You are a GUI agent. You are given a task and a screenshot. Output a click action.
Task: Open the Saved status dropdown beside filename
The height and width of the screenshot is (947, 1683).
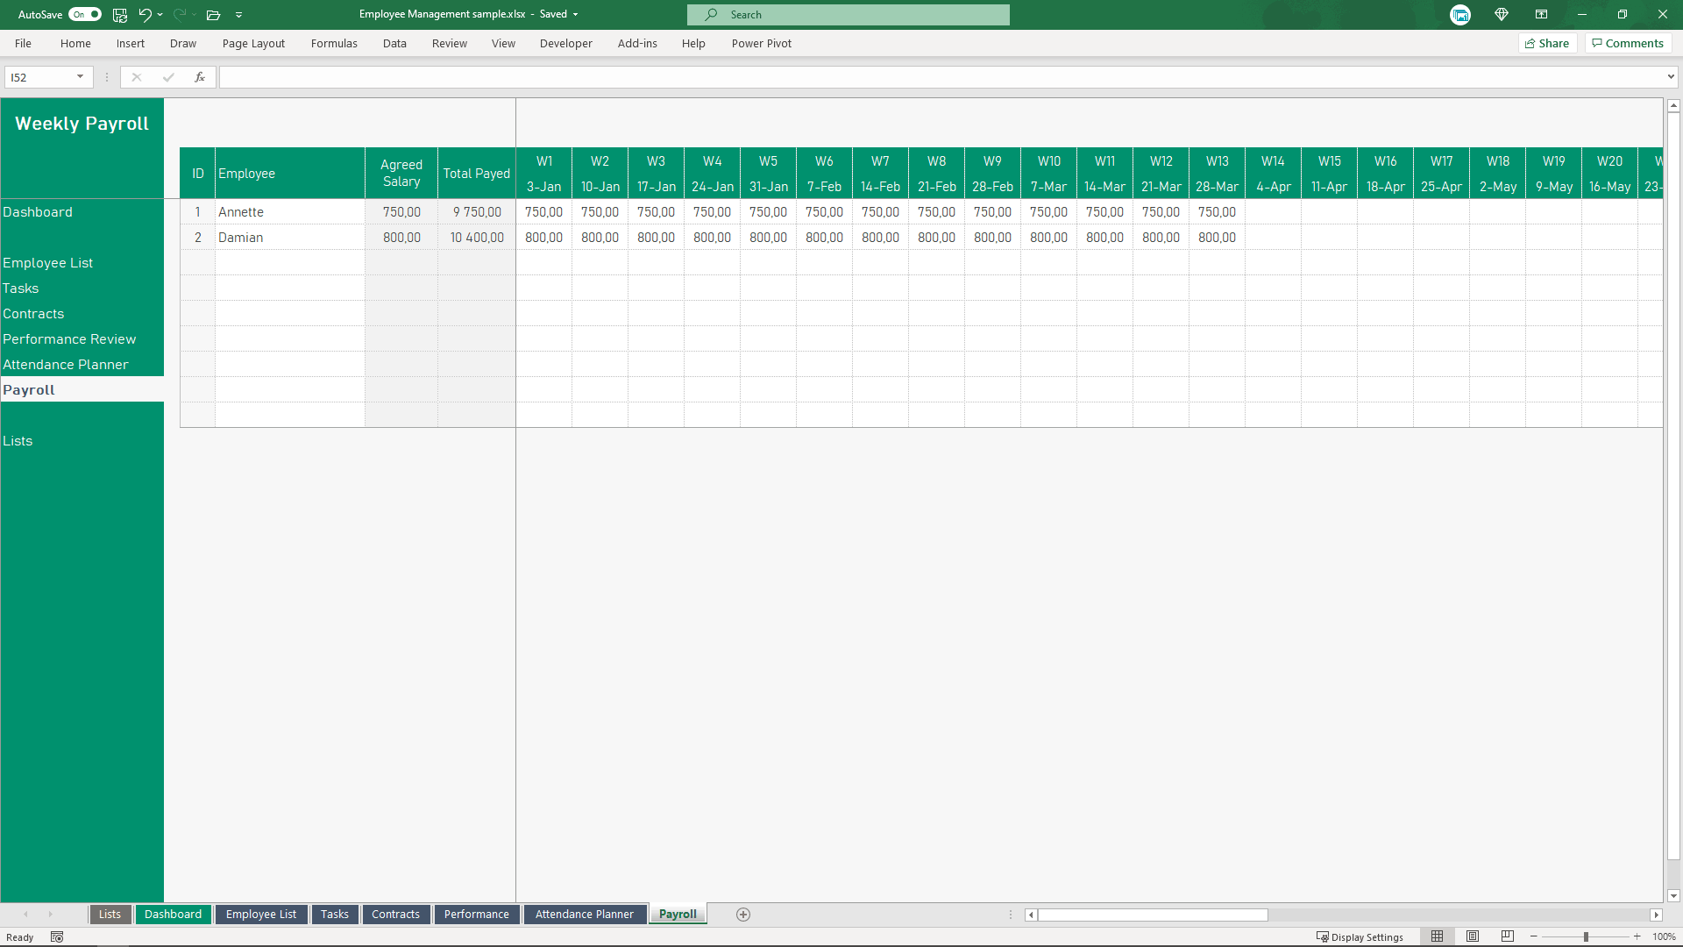[576, 15]
